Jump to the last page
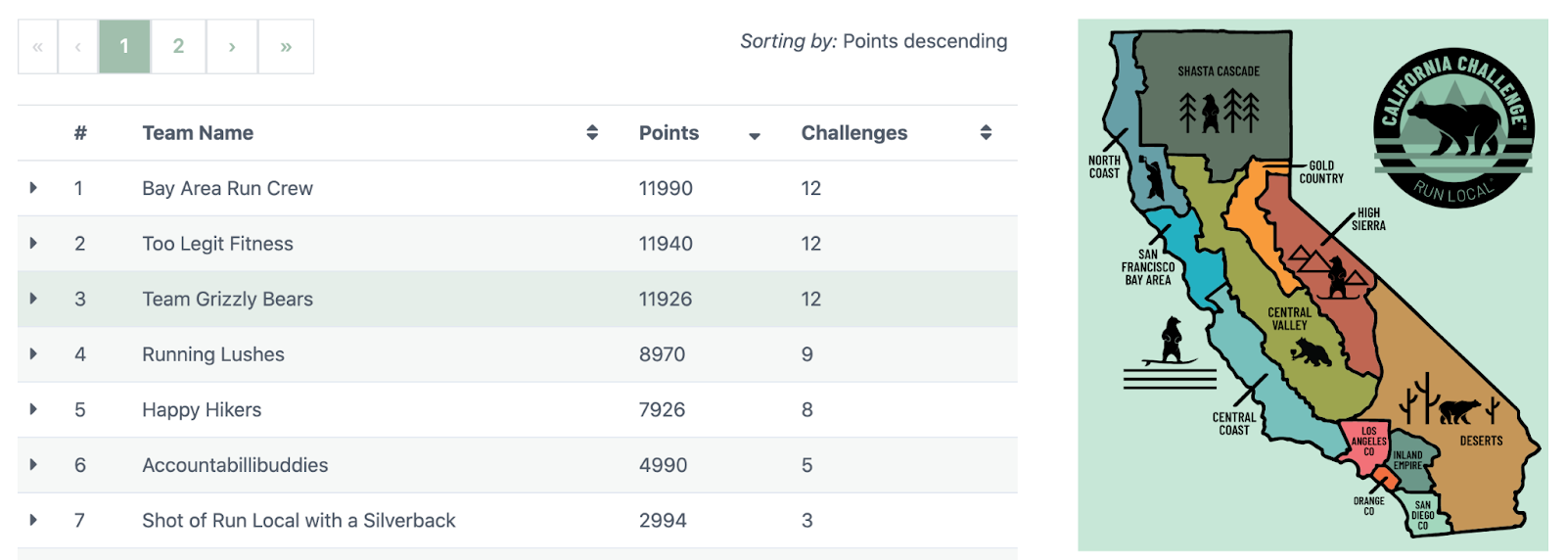This screenshot has height=560, width=1566. pyautogui.click(x=286, y=46)
